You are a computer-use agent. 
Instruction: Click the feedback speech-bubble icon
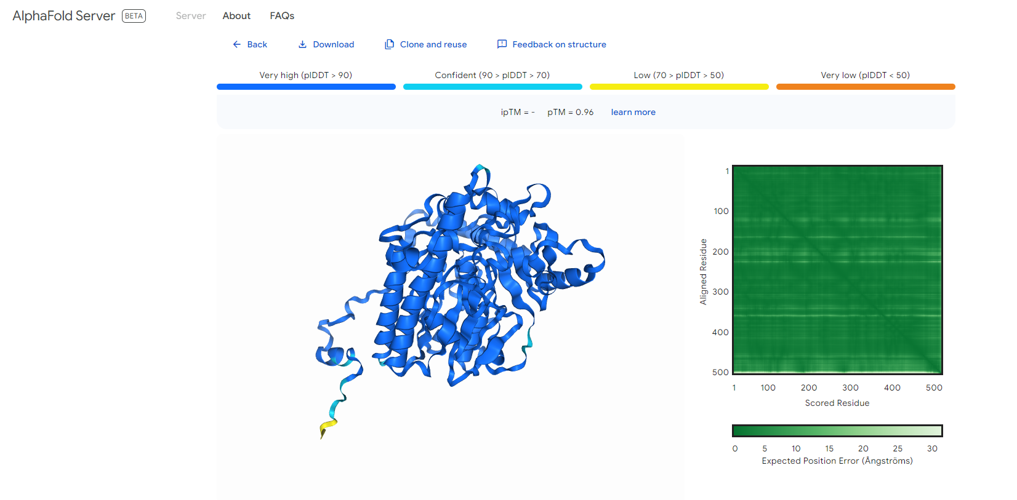(502, 44)
